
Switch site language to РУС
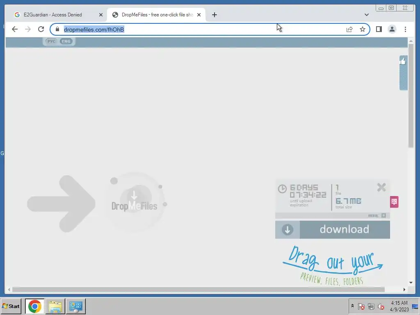click(x=51, y=41)
